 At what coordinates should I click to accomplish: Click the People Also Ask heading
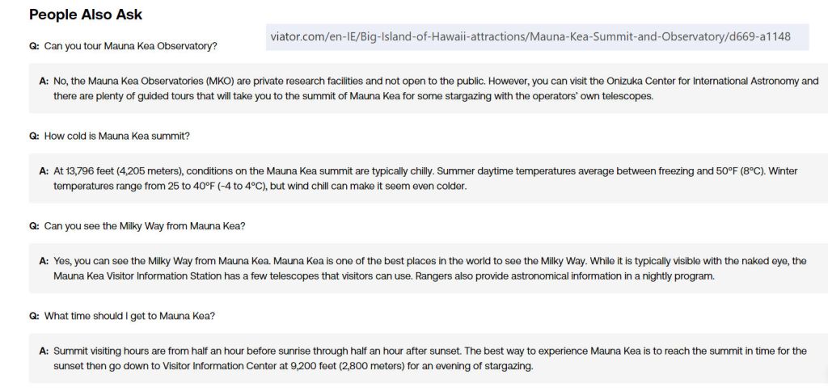pos(86,15)
